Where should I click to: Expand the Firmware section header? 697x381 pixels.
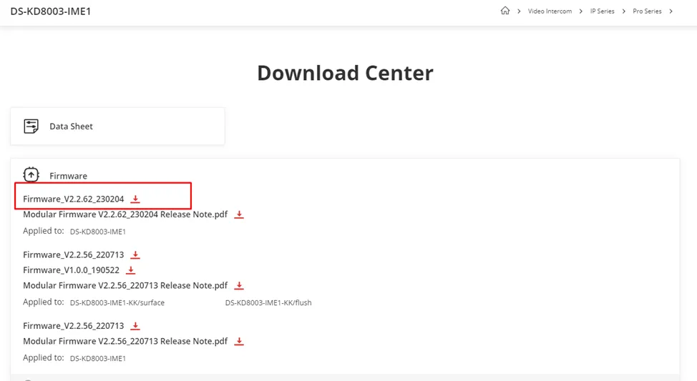click(68, 176)
